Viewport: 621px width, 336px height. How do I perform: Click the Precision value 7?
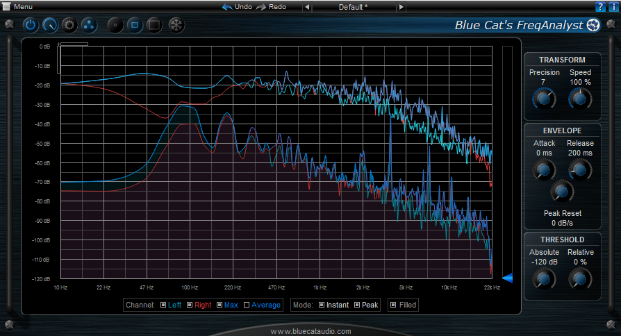point(543,82)
